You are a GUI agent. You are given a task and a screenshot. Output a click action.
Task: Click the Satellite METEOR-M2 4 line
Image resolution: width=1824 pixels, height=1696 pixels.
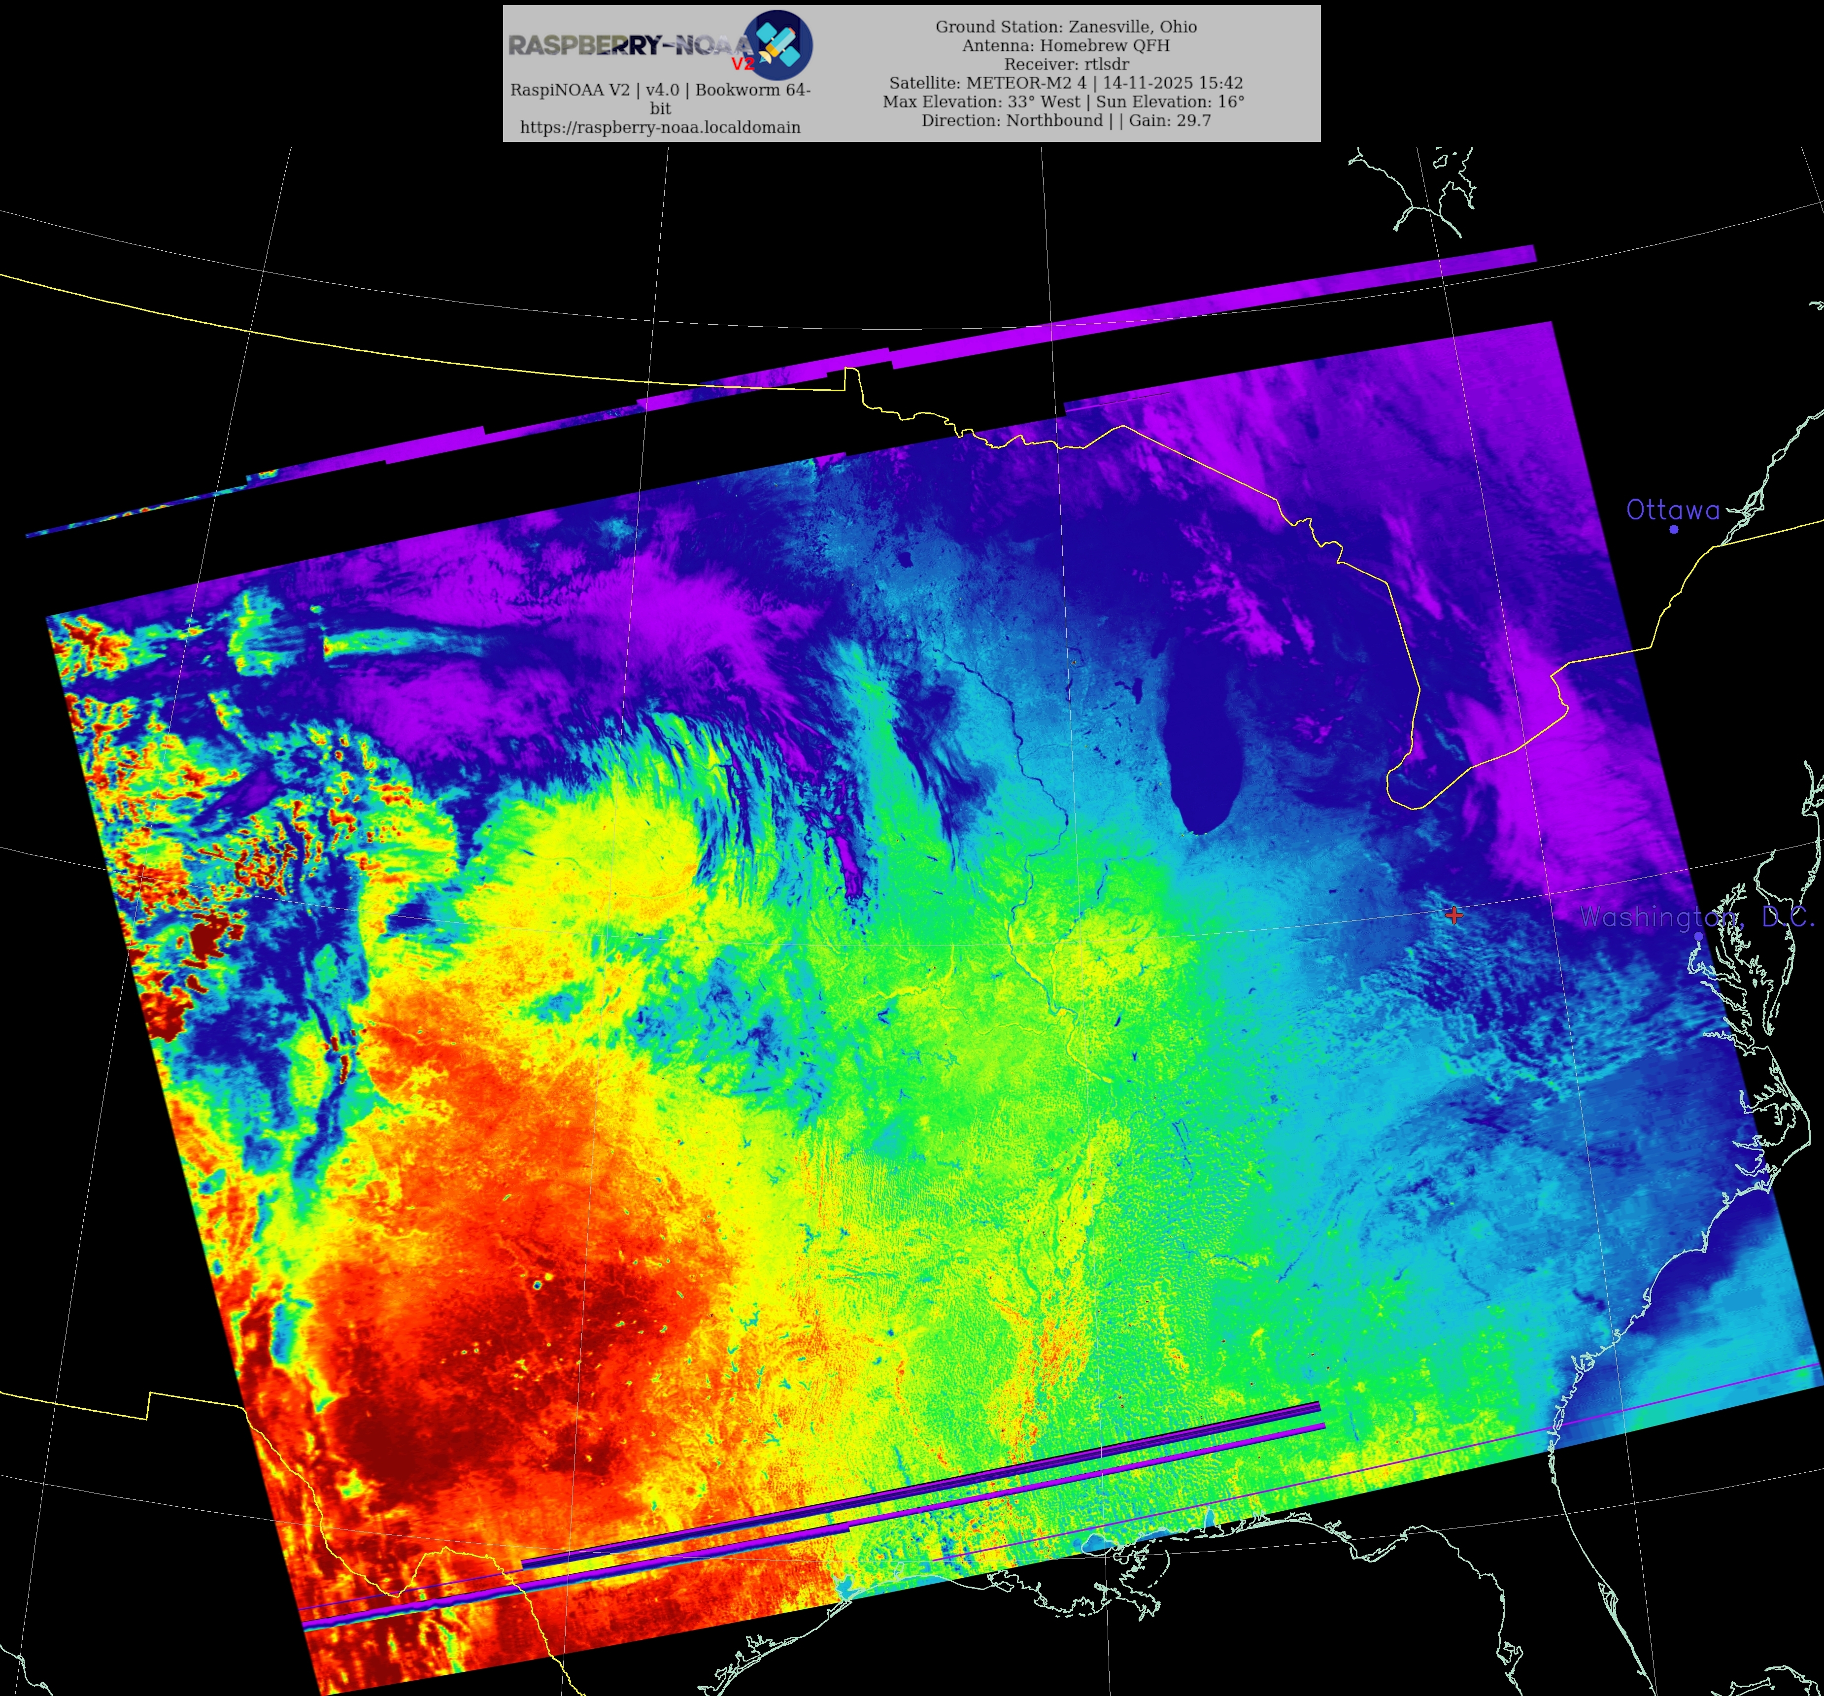coord(1065,83)
